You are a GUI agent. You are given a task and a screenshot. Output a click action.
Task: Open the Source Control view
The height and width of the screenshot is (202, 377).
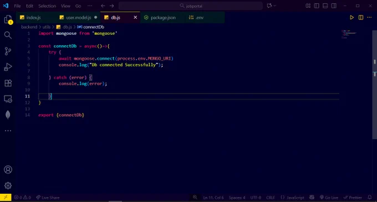tap(8, 51)
